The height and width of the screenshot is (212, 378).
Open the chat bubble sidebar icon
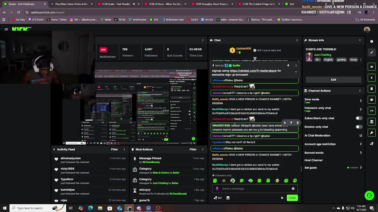click(x=372, y=100)
